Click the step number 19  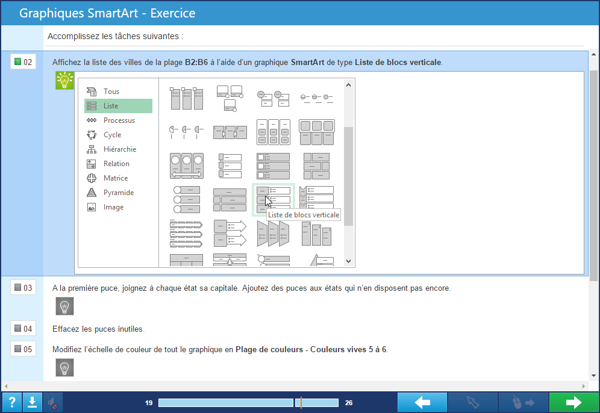[149, 403]
